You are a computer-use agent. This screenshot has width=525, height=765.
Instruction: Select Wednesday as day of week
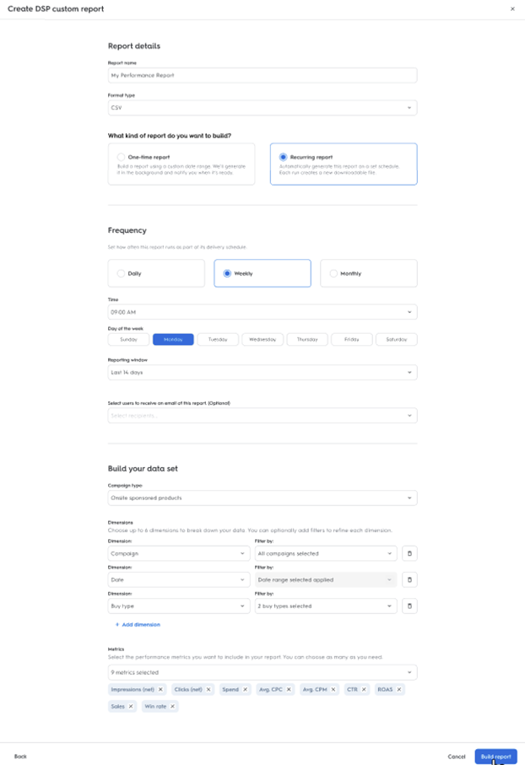point(262,339)
